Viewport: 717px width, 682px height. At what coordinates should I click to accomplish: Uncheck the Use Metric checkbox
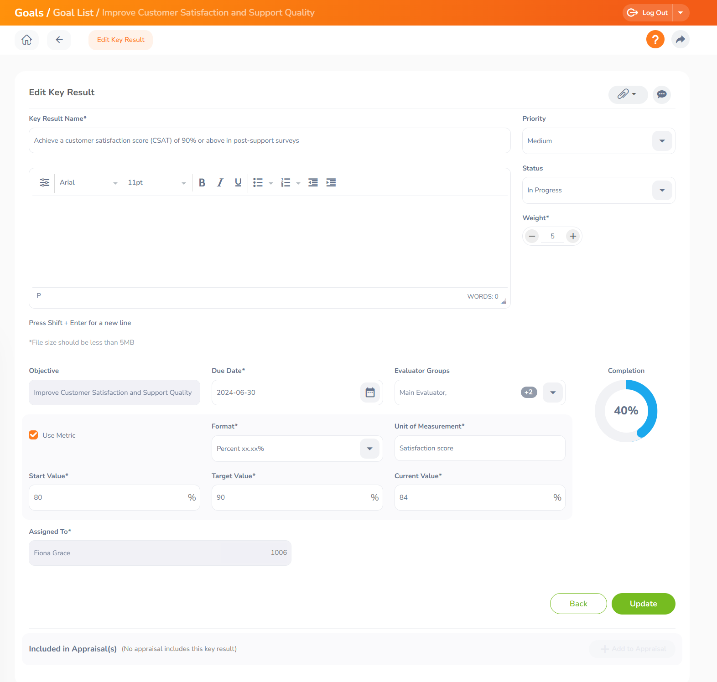33,435
